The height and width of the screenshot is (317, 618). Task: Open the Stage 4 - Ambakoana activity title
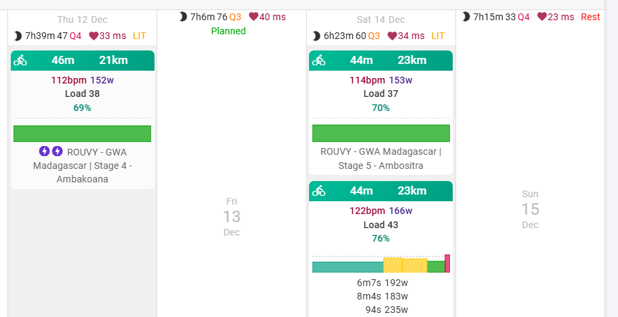82,166
